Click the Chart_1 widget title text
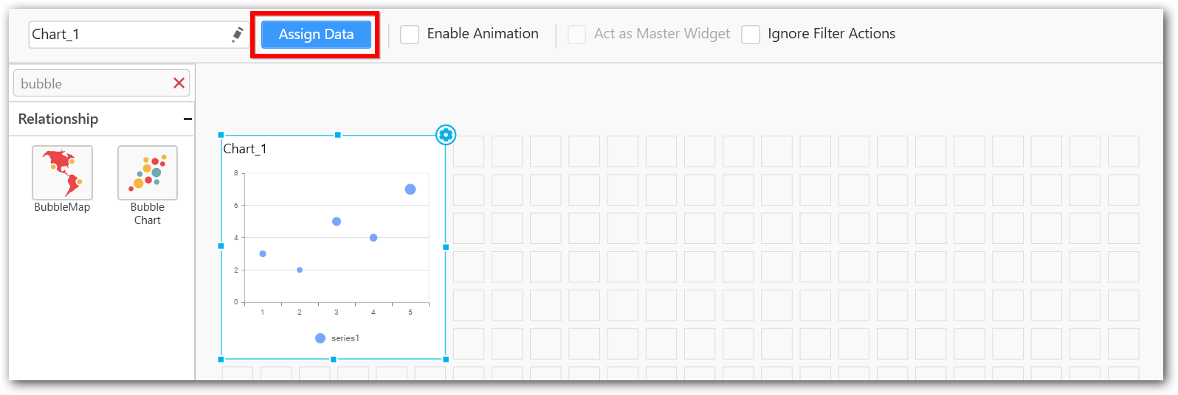 click(x=245, y=149)
